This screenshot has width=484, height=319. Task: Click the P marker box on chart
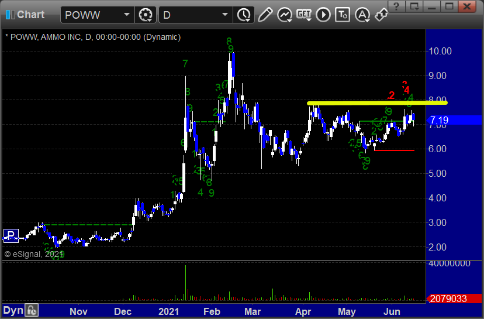(11, 236)
